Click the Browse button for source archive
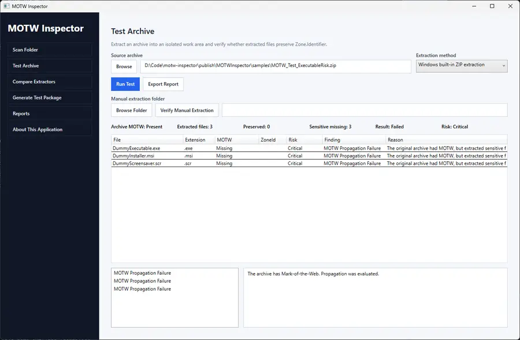Viewport: 520px width, 340px height. point(124,66)
